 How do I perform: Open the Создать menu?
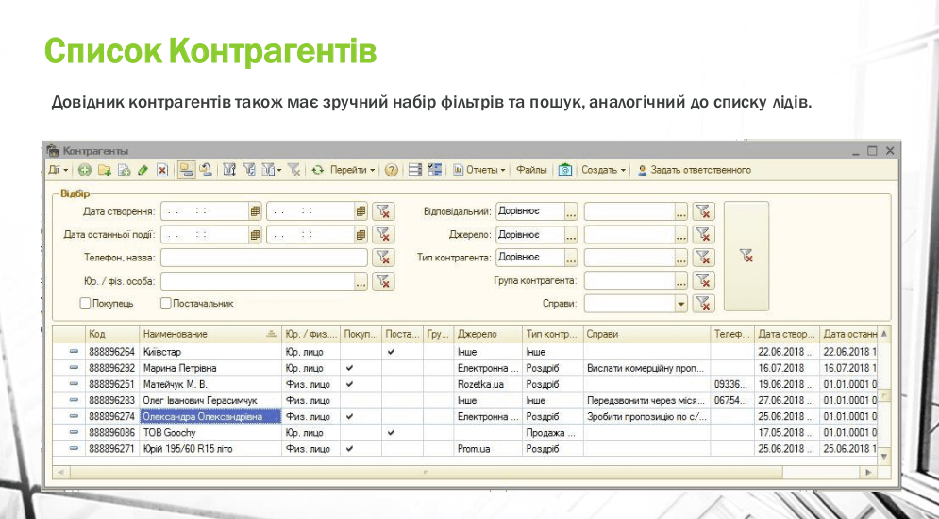pos(603,171)
